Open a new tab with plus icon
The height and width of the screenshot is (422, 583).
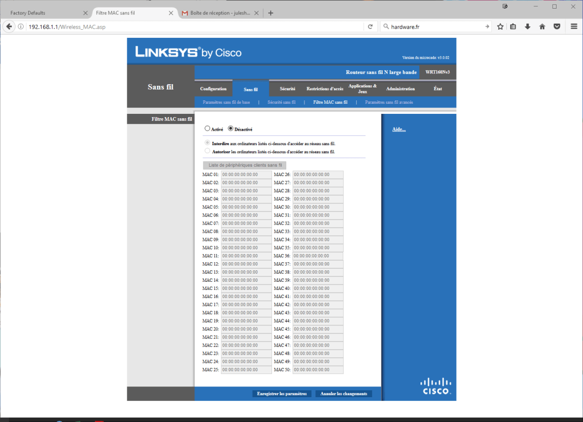tap(271, 13)
